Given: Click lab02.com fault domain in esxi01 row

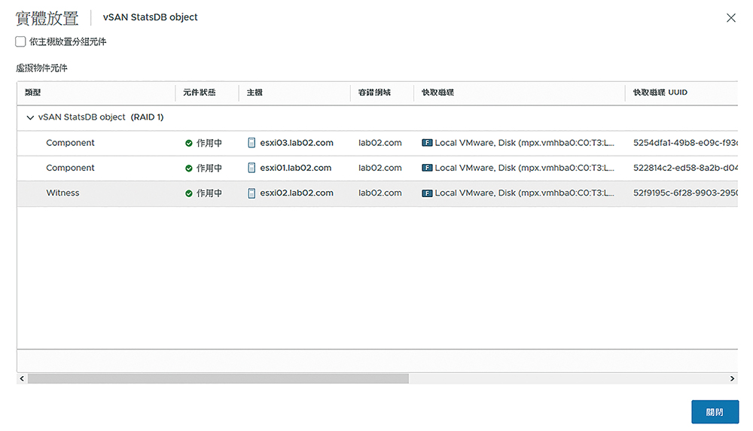Looking at the screenshot, I should tap(380, 168).
